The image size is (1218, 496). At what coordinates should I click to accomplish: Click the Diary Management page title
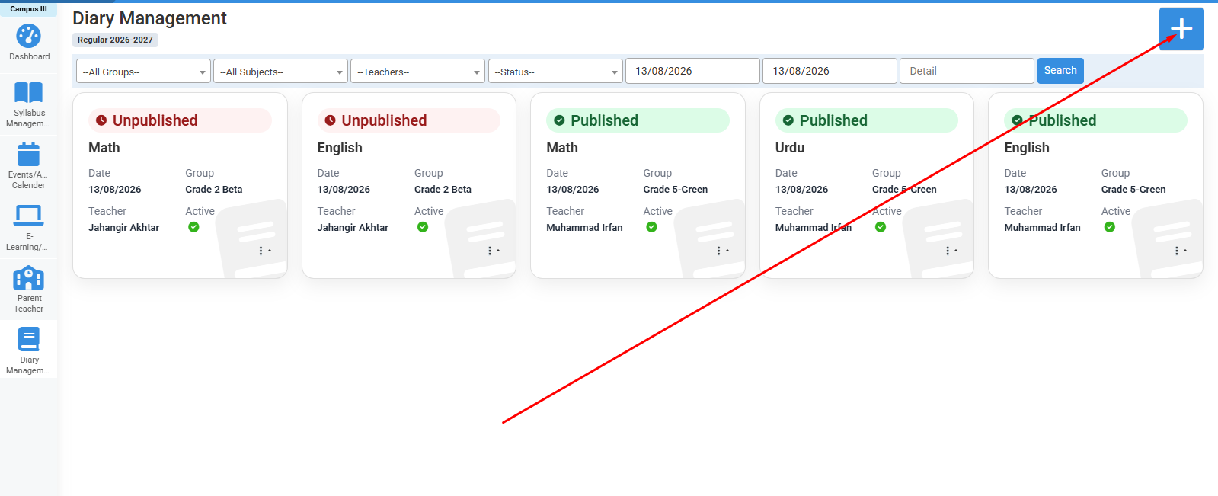149,18
